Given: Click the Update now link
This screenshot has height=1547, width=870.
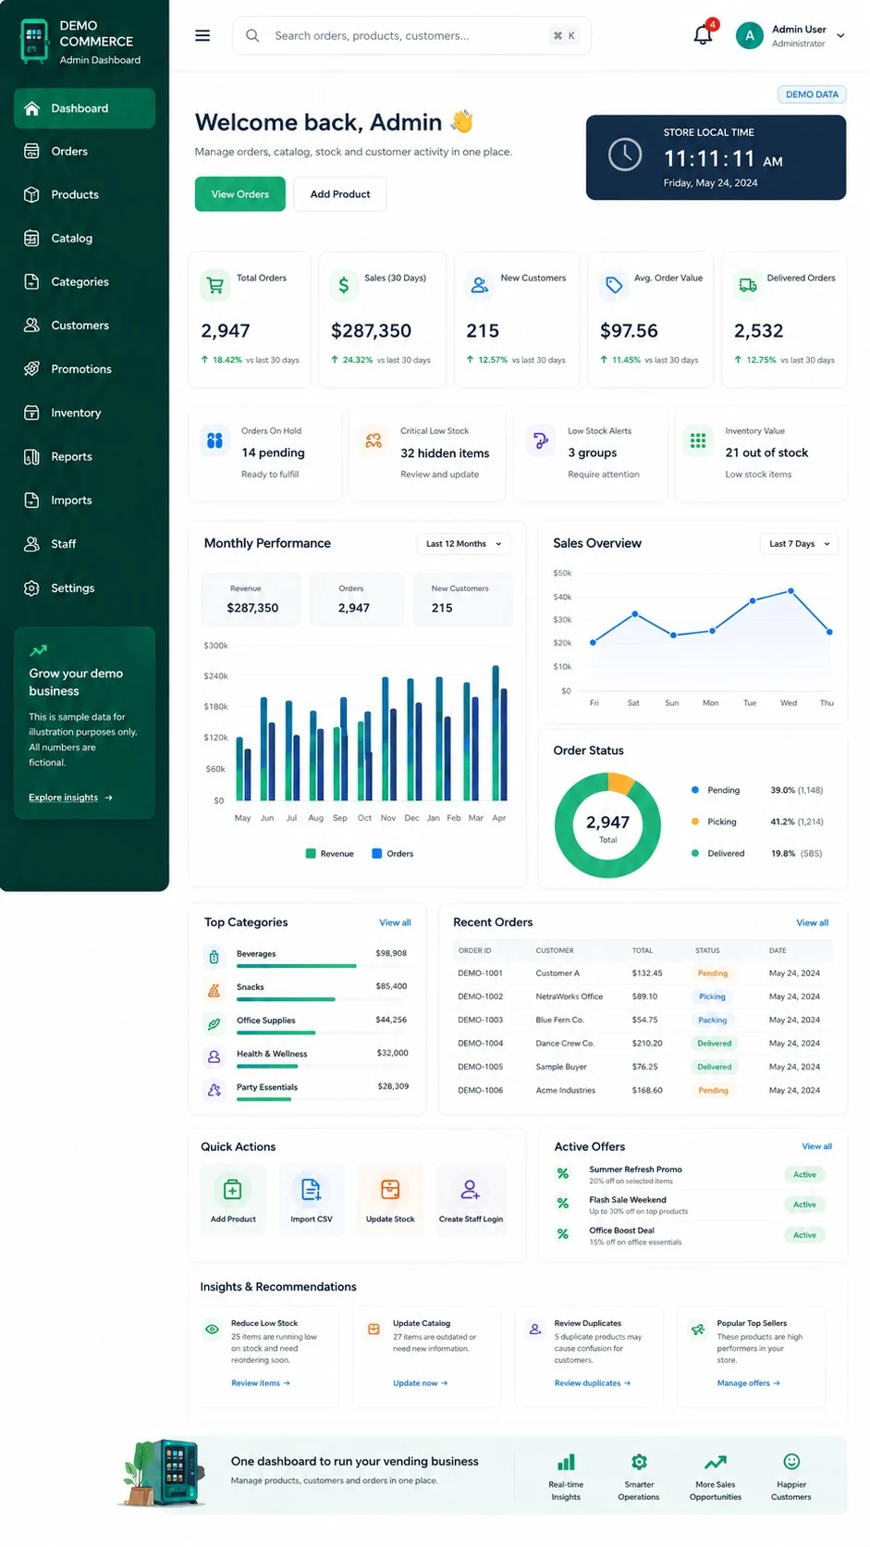Looking at the screenshot, I should point(421,1383).
